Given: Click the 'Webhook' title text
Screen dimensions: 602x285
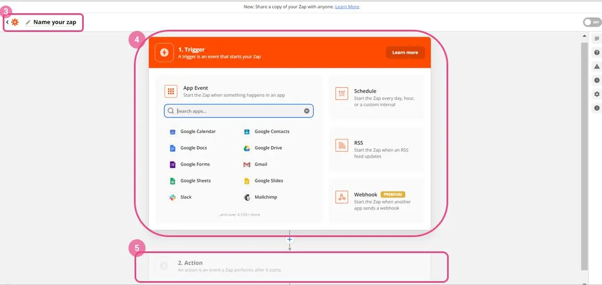Looking at the screenshot, I should [365, 195].
